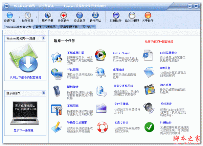Image resolution: width=203 pixels, height=146 pixels.
Task: Click the OEM信息 blue folder icon
Action: [x=149, y=72]
